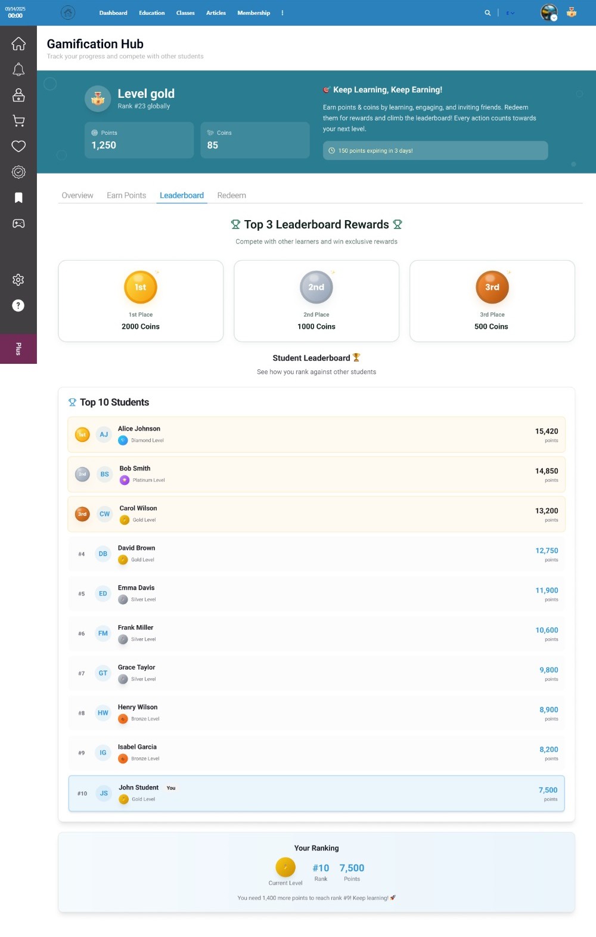Screen dimensions: 596x937
Task: Switch to the Redeem tab
Action: [x=231, y=196]
